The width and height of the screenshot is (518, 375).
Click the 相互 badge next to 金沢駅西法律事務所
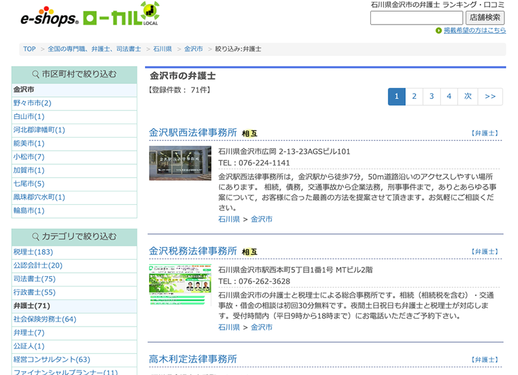tap(249, 133)
